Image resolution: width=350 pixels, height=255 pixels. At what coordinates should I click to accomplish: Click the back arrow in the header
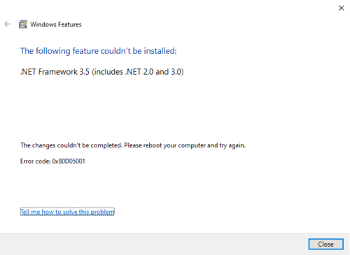[x=8, y=24]
